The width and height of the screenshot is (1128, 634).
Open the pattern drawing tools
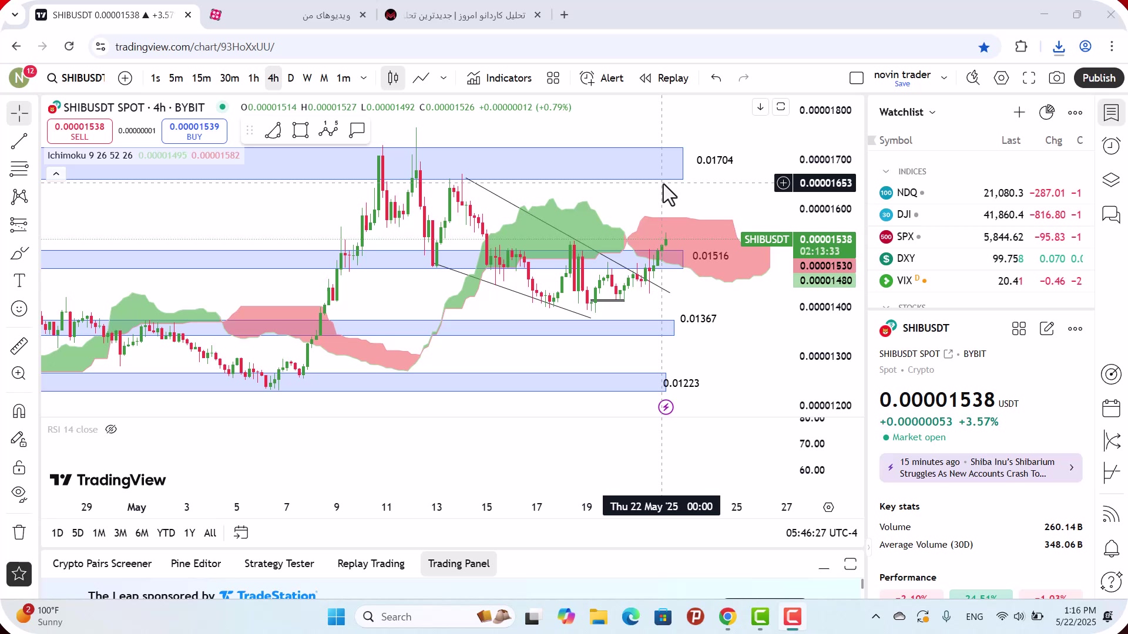19,197
